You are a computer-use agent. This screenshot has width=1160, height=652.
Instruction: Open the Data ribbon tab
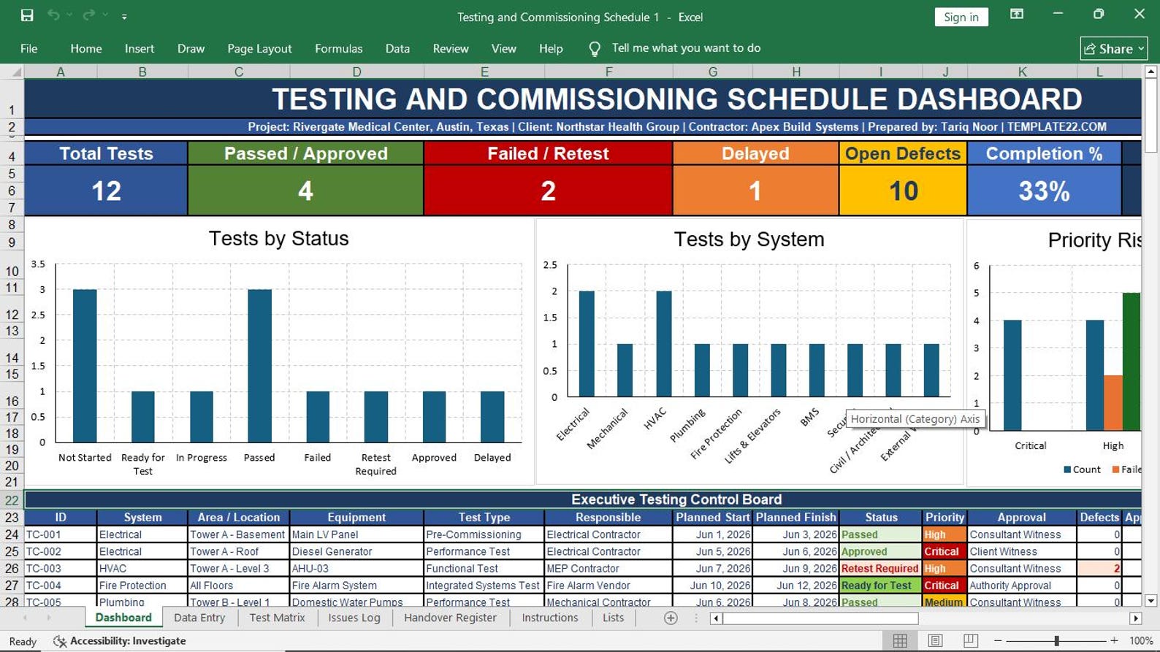click(x=397, y=48)
